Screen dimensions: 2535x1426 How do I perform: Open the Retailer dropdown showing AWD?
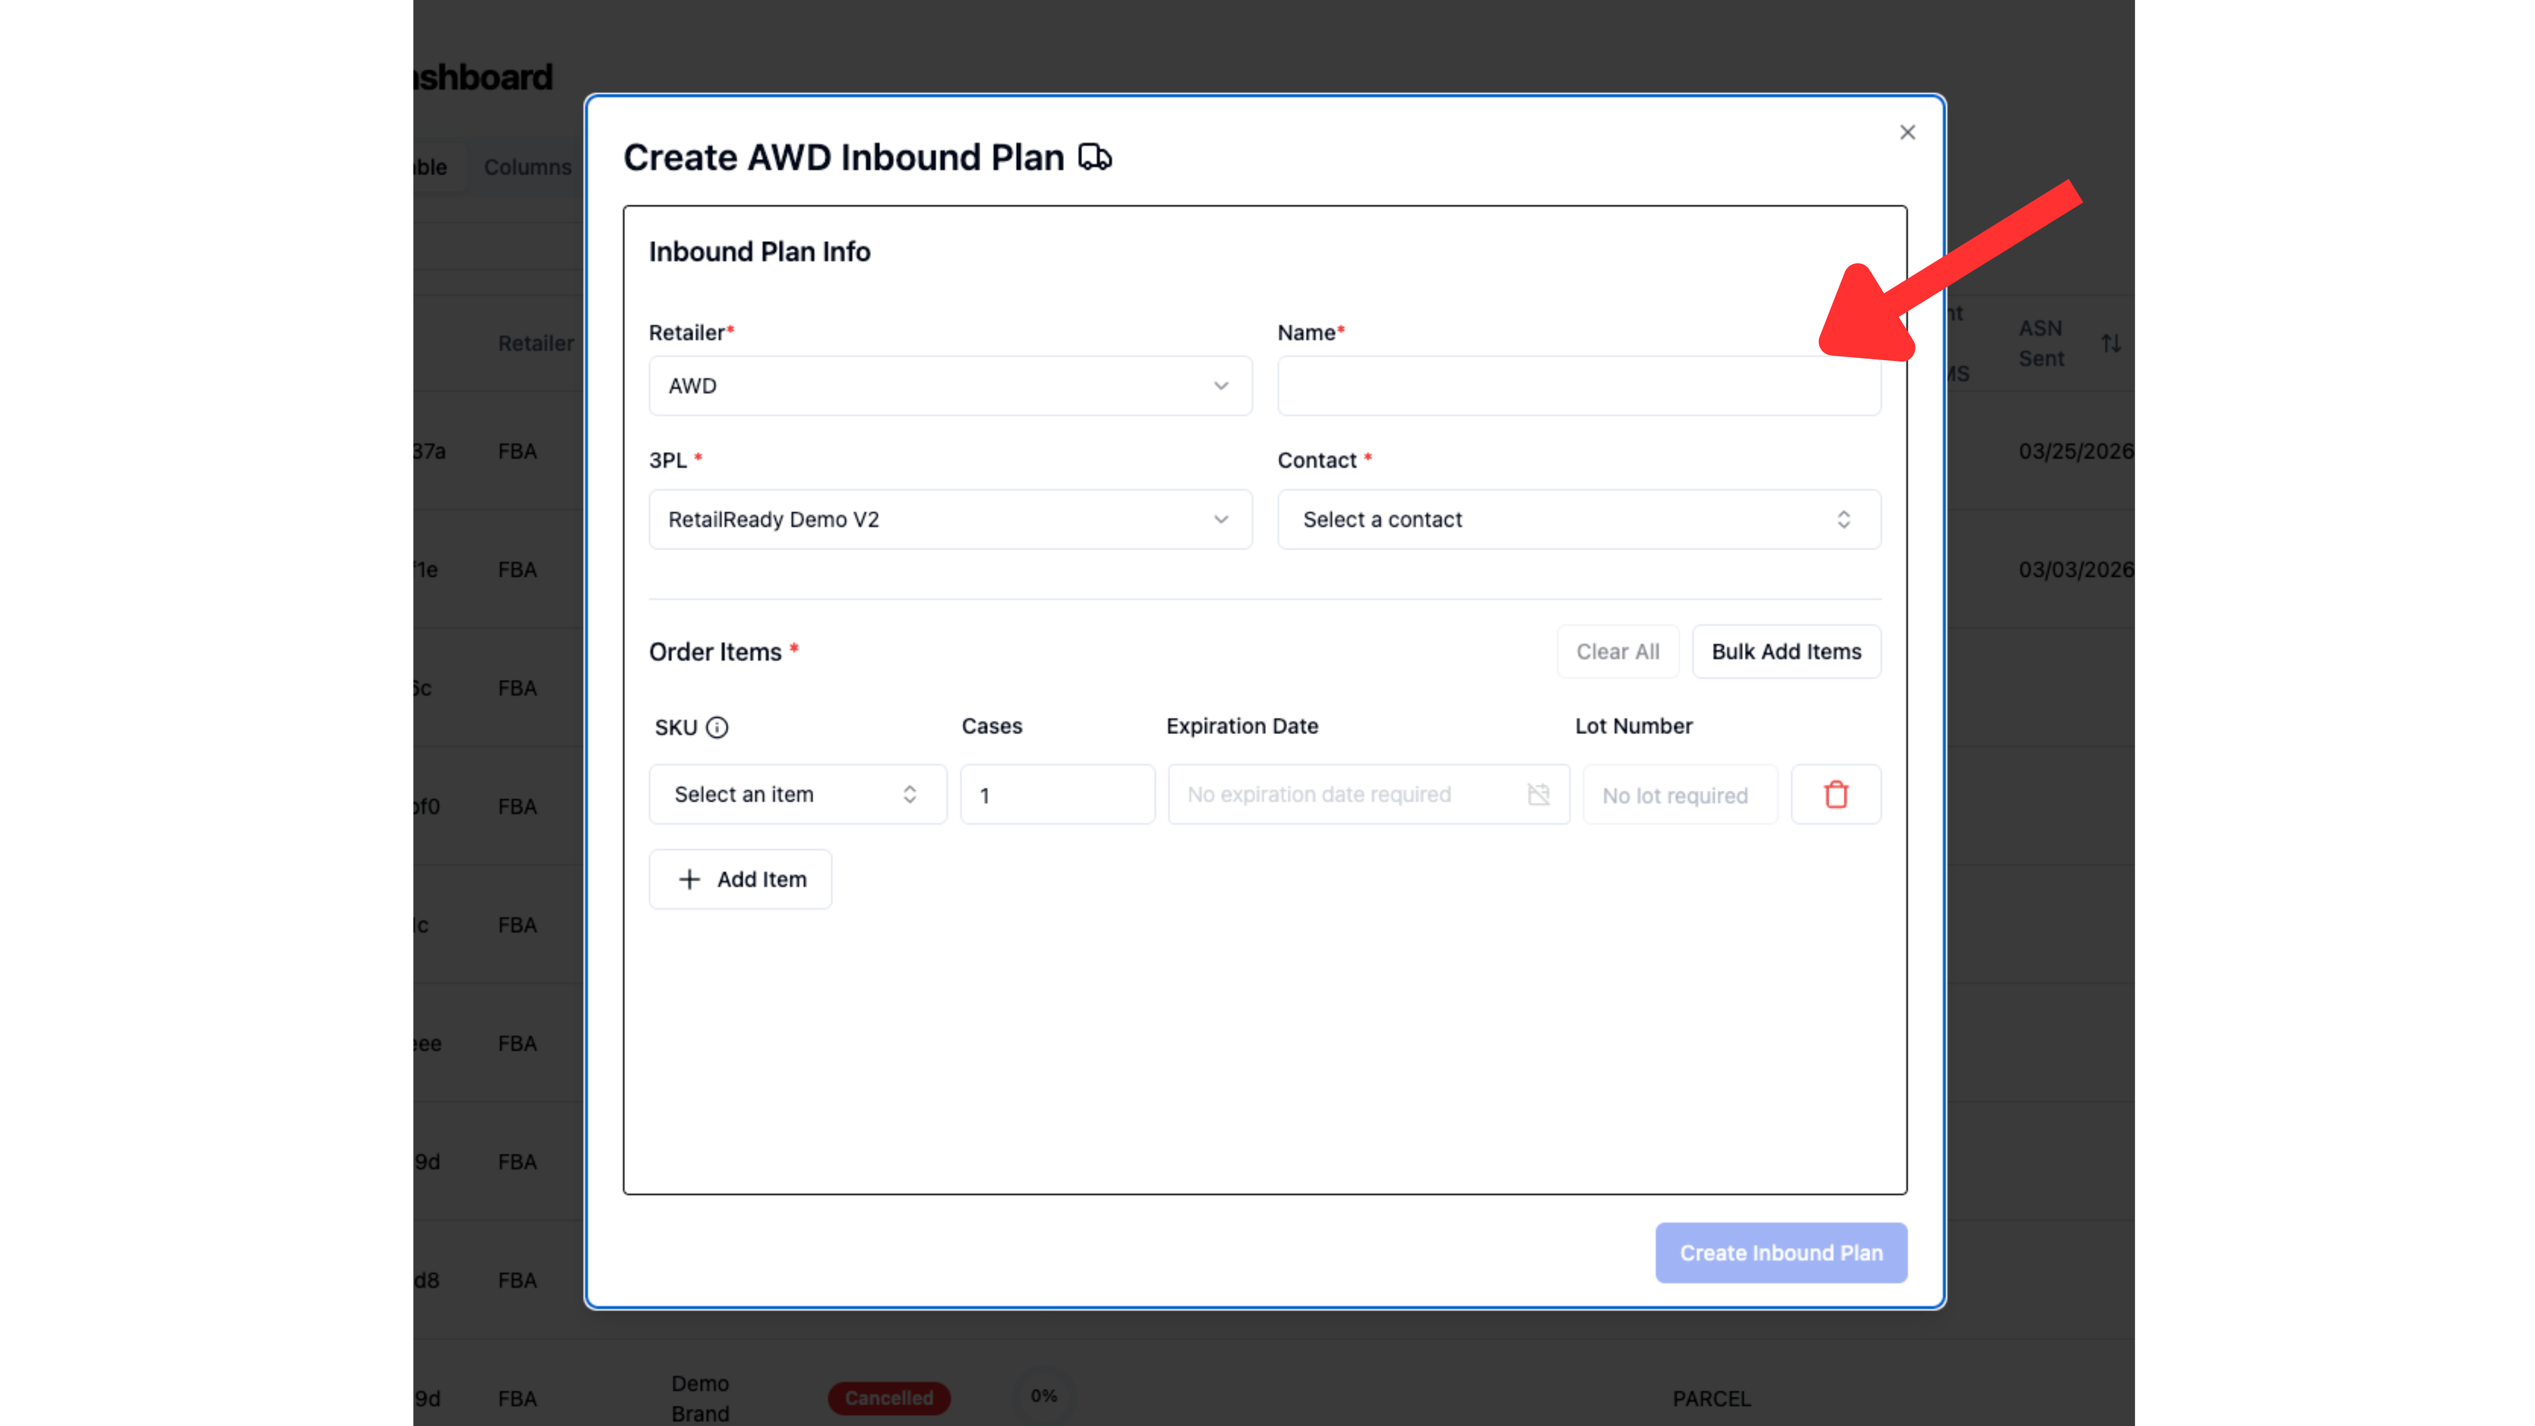pos(950,386)
